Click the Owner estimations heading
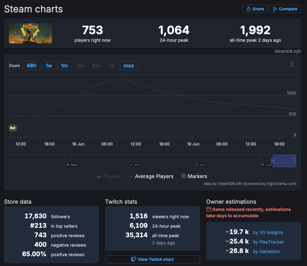 (x=231, y=202)
